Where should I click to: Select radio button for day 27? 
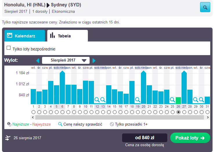coord(184,112)
